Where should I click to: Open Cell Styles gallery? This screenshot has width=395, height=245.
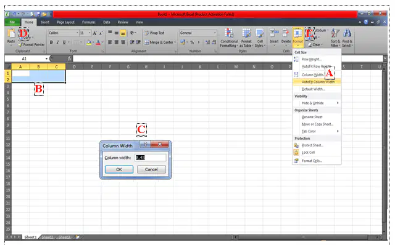click(260, 38)
